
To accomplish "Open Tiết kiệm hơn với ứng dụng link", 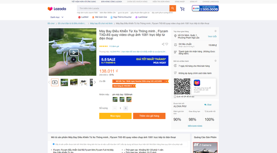I will pyautogui.click(x=84, y=1).
